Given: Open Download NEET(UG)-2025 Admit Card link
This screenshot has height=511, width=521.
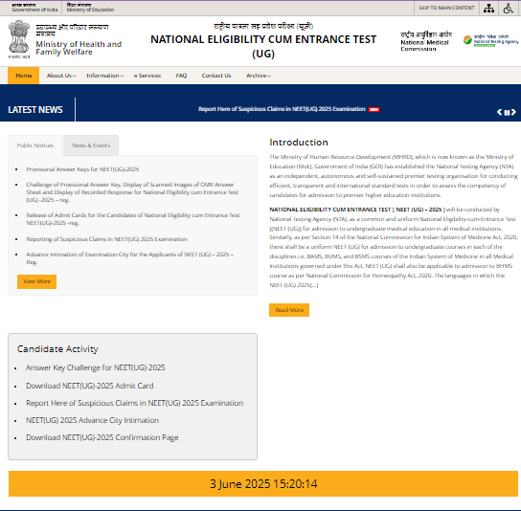Looking at the screenshot, I should click(90, 386).
